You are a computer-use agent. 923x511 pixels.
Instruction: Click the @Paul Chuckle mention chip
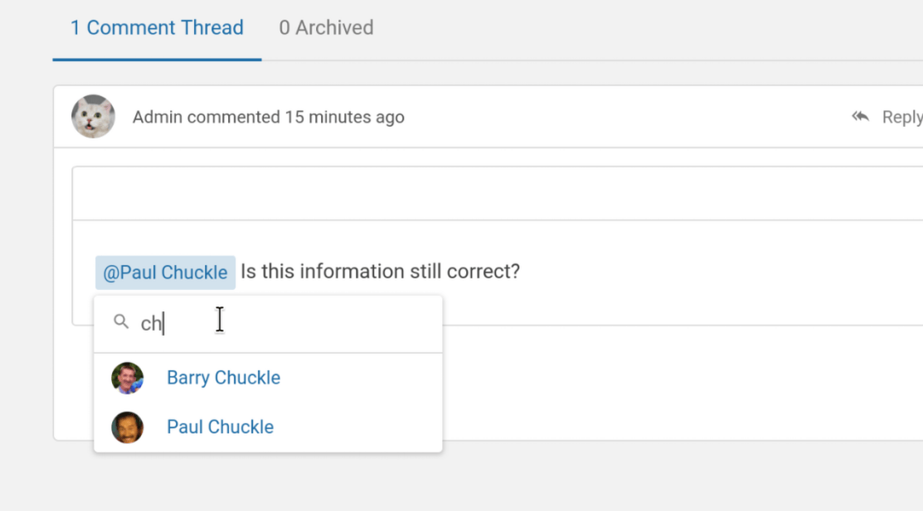pos(165,272)
